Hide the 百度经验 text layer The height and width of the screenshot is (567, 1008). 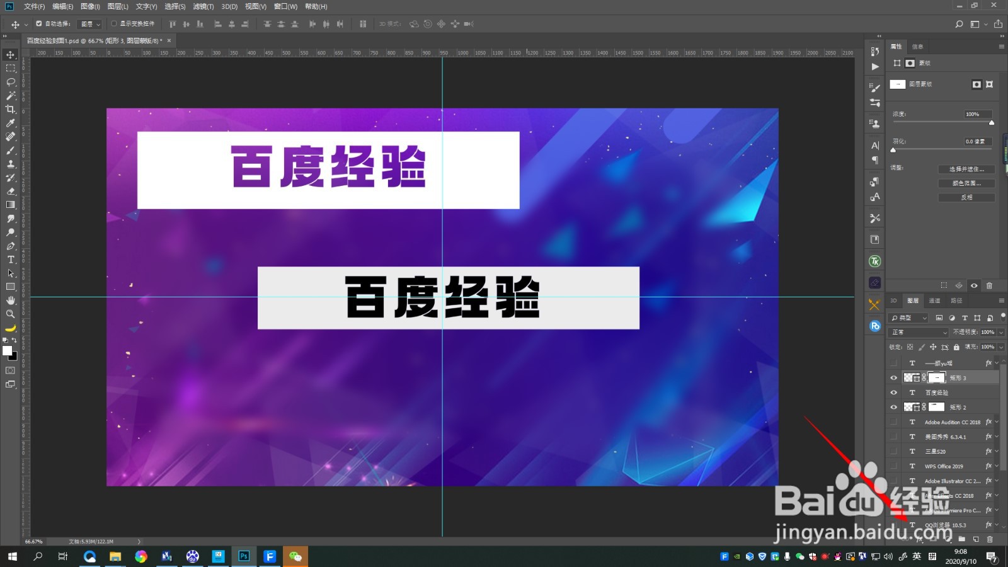click(893, 392)
